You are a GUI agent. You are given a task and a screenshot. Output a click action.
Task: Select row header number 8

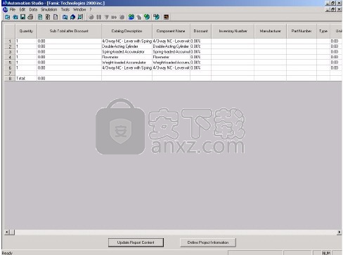pos(10,79)
